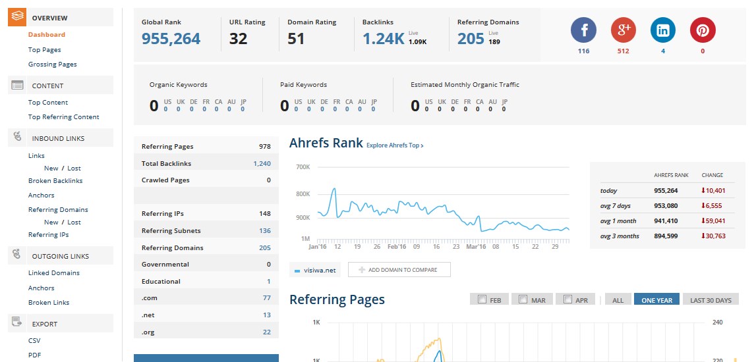The image size is (756, 362).
Task: Open Linked Domains
Action: pyautogui.click(x=54, y=272)
